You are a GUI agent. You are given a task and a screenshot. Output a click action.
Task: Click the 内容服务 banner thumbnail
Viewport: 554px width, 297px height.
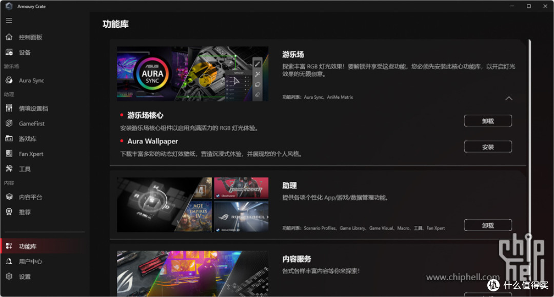coord(192,274)
